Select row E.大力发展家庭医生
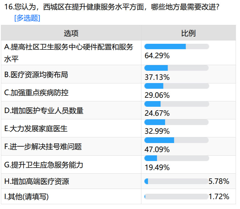This screenshot has height=209, width=240. click(x=118, y=128)
